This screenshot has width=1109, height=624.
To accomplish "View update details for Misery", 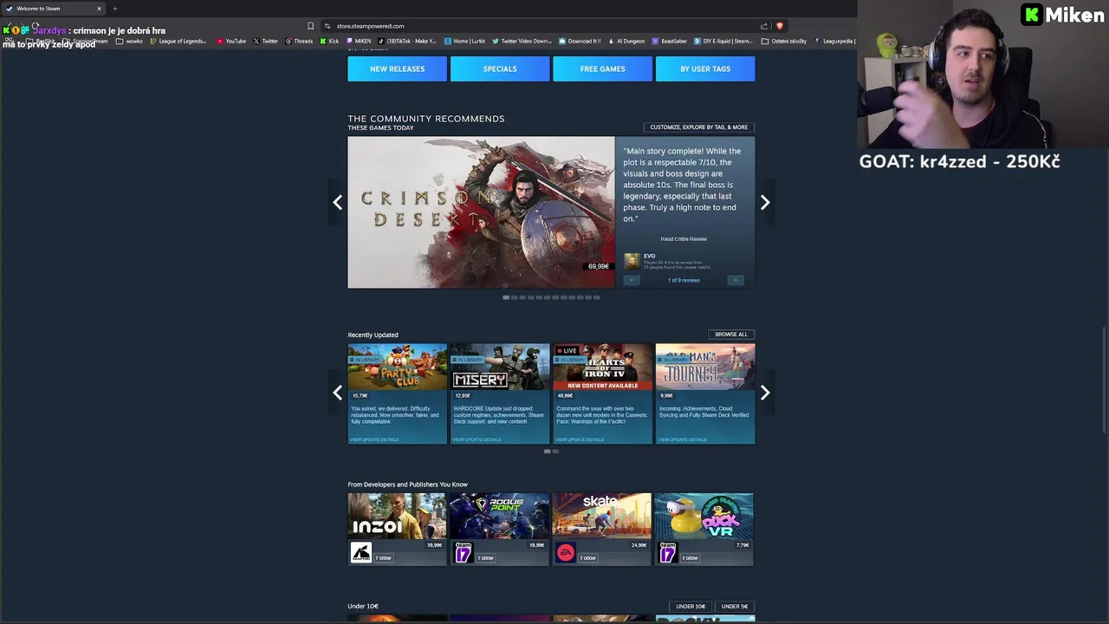I will click(477, 439).
